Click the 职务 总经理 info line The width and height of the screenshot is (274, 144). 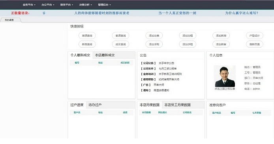click(x=253, y=83)
